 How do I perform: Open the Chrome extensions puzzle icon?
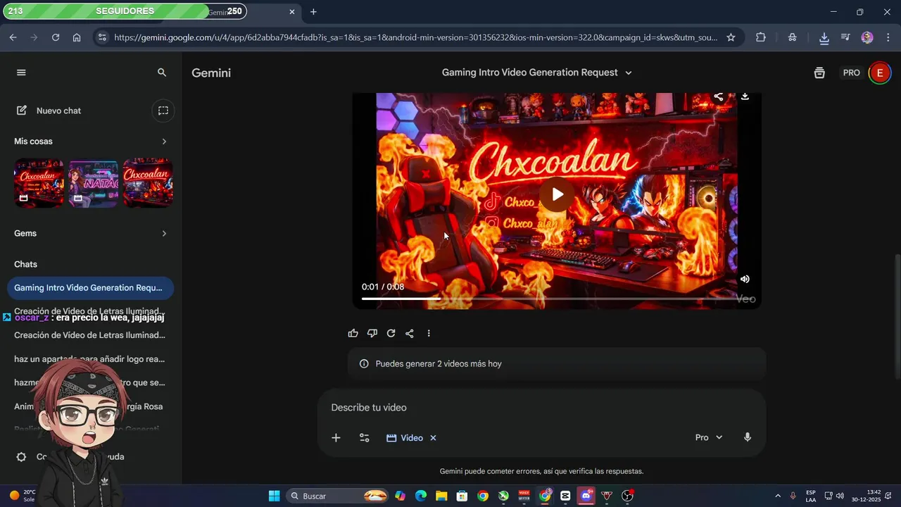tap(761, 37)
